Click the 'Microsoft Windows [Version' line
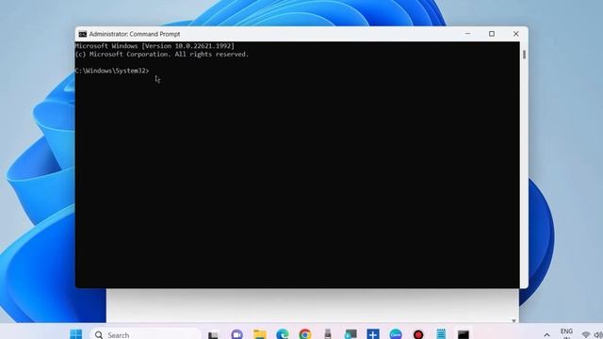Viewport: 603px width, 339px height. click(x=155, y=46)
